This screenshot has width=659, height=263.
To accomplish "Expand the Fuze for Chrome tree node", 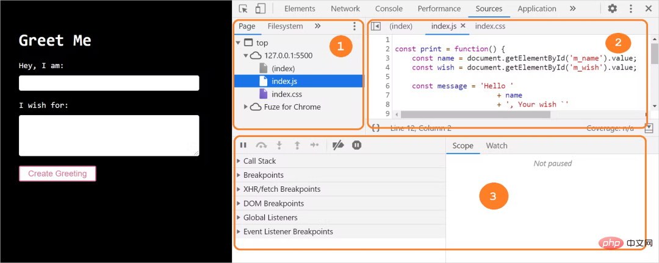I will click(246, 107).
